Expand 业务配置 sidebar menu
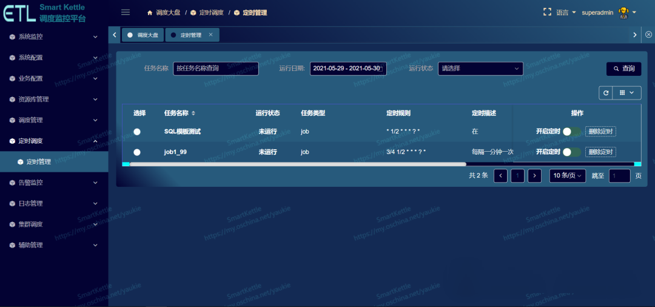 pos(54,78)
